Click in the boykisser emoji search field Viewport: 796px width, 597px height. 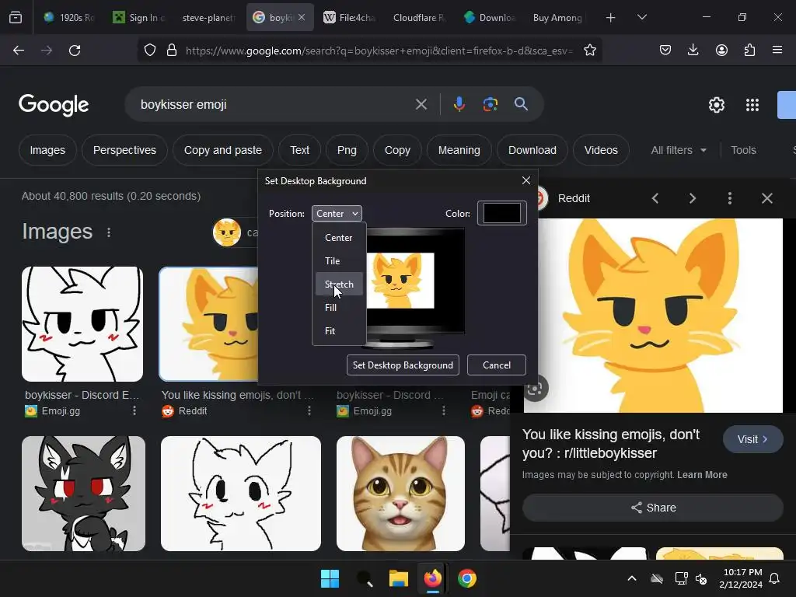274,105
